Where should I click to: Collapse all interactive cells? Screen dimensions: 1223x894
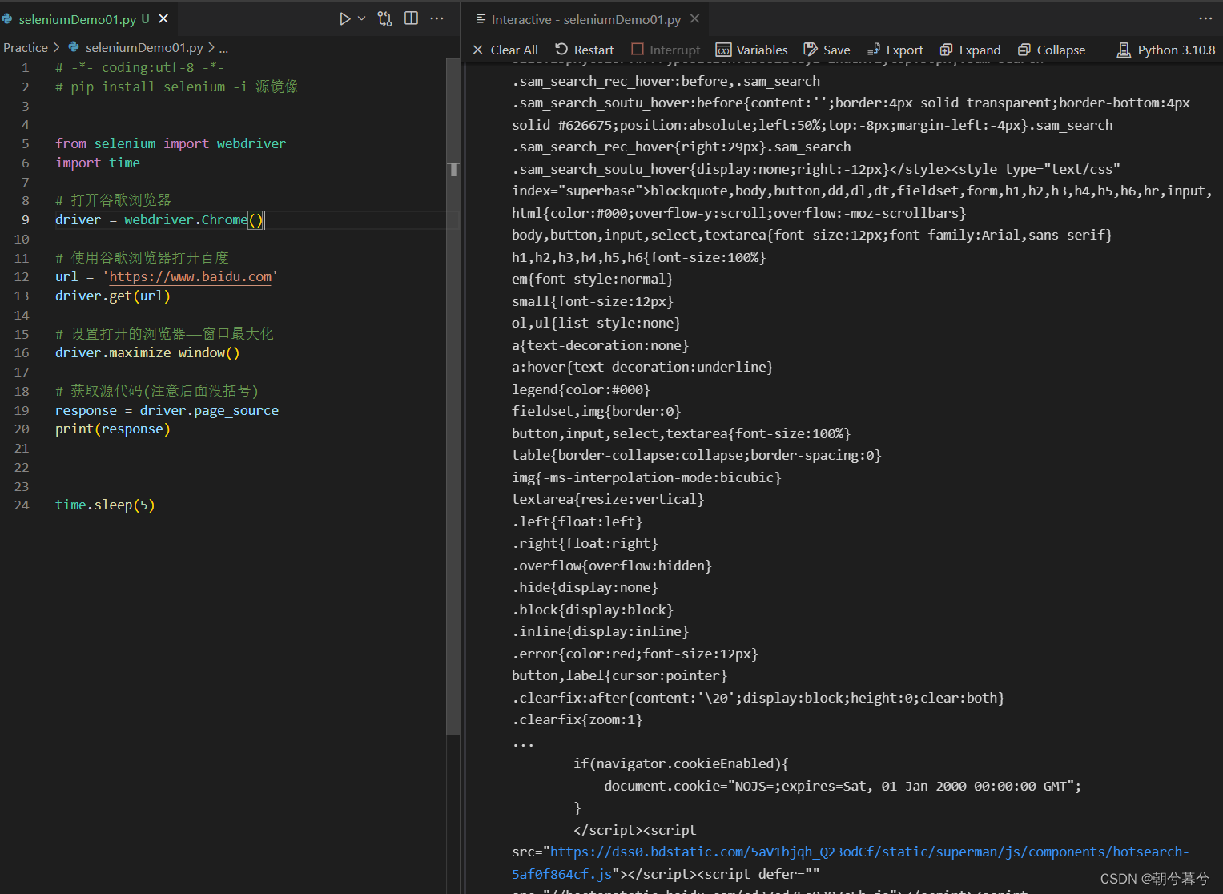tap(1052, 50)
